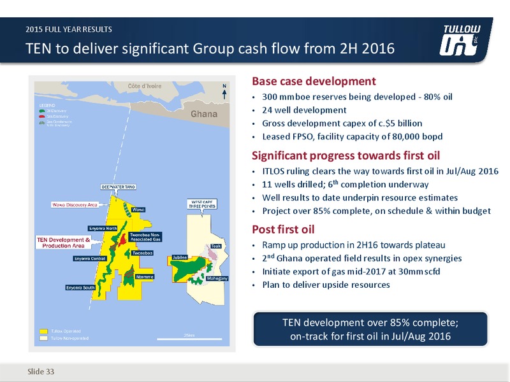
Task: Click the 'WEST CAPE THREE POINTS' block label
Action: pyautogui.click(x=202, y=204)
